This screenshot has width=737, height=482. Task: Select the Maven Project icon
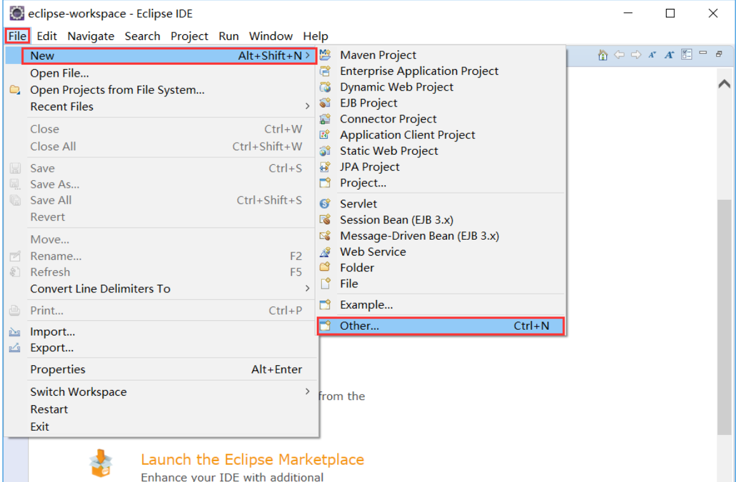click(x=324, y=55)
